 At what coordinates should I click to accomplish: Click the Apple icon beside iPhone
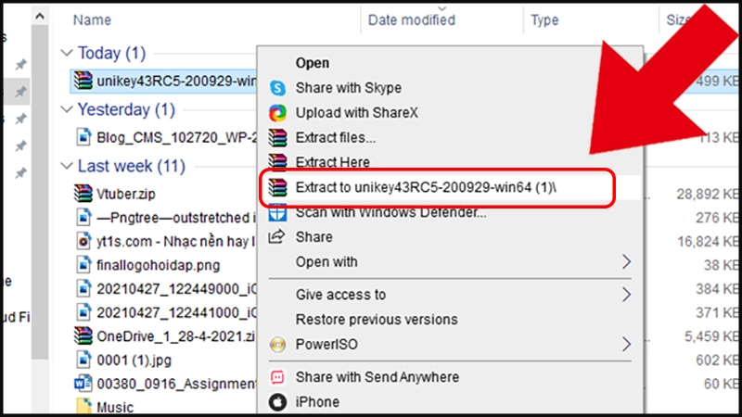coord(277,402)
